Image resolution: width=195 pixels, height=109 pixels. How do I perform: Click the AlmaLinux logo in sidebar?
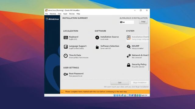pyautogui.click(x=52, y=19)
